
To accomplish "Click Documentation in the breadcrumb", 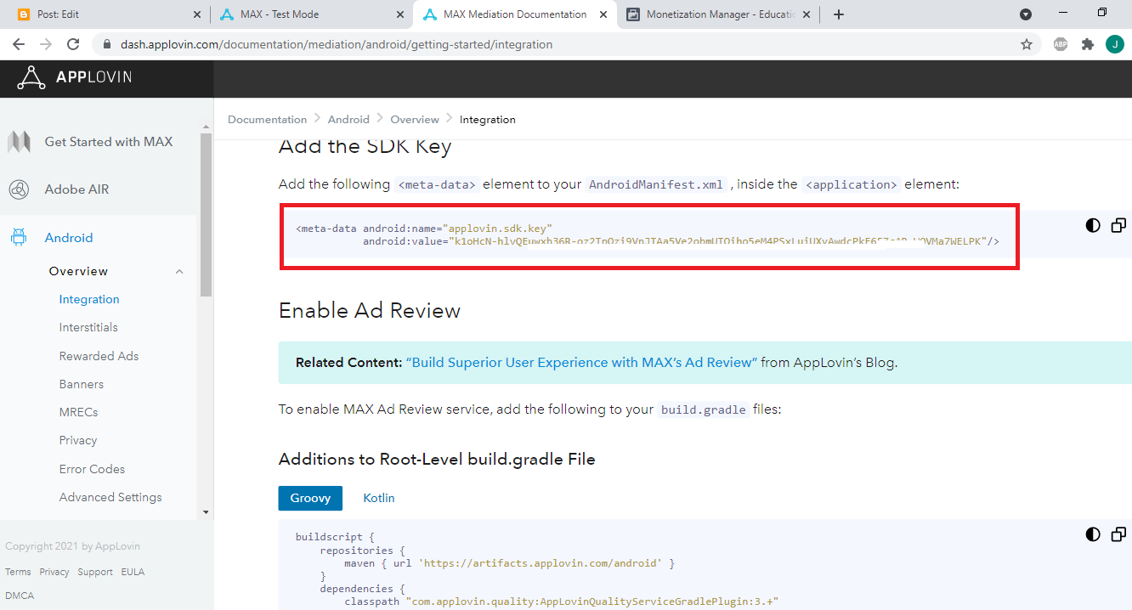I will [267, 120].
